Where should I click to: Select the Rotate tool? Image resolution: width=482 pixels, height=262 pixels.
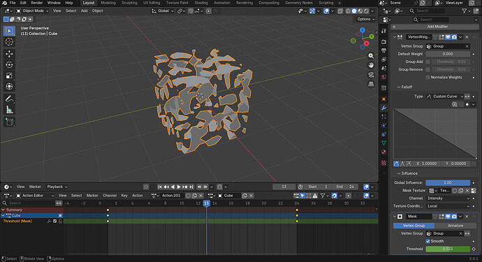click(x=9, y=64)
